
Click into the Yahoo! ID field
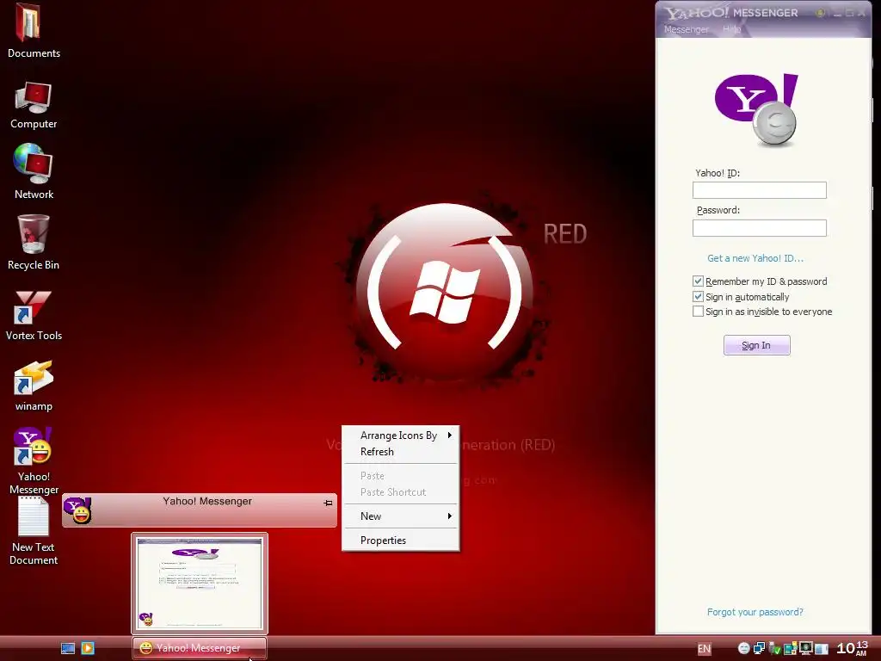[759, 190]
